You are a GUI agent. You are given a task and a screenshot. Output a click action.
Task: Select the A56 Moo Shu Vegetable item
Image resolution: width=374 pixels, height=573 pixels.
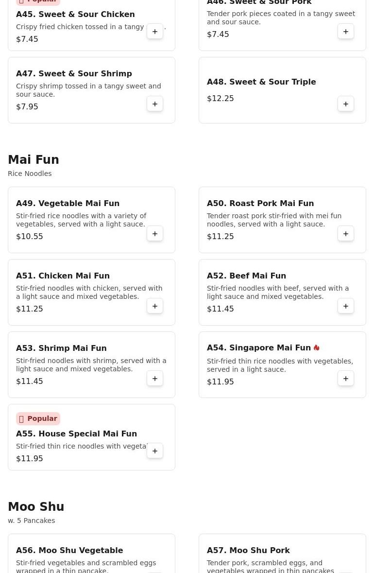click(x=69, y=550)
